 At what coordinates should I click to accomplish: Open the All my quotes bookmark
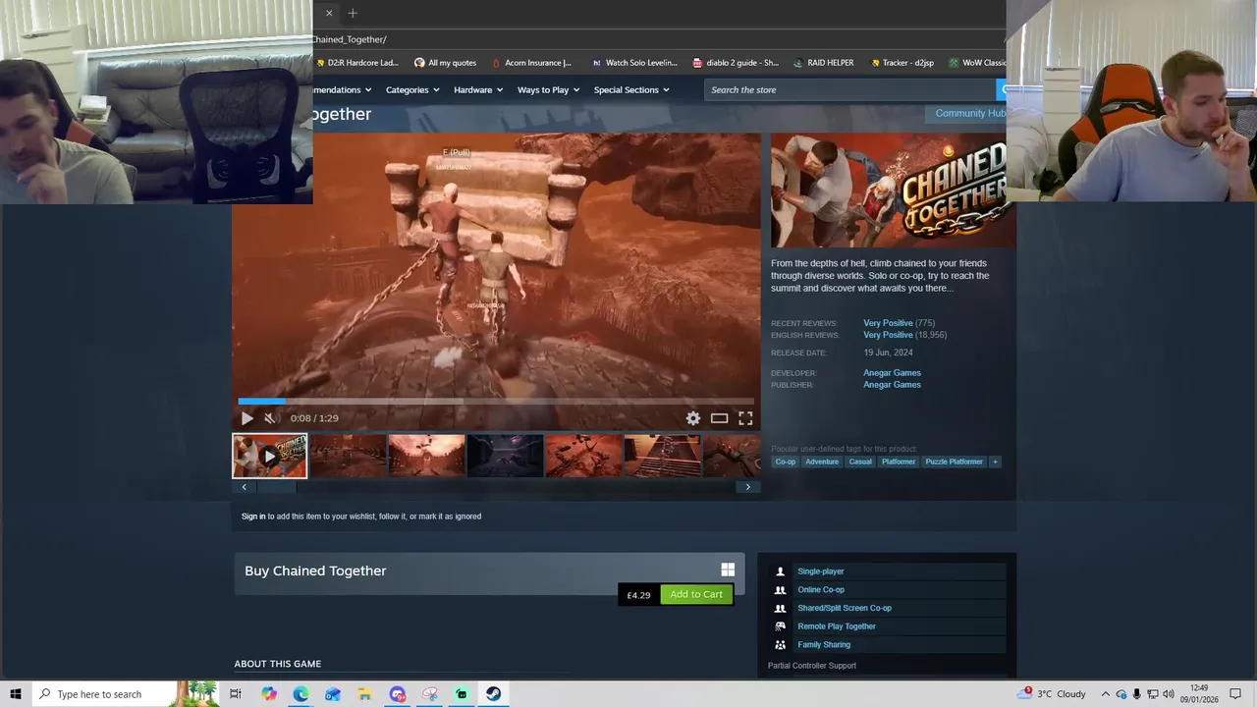tap(445, 63)
